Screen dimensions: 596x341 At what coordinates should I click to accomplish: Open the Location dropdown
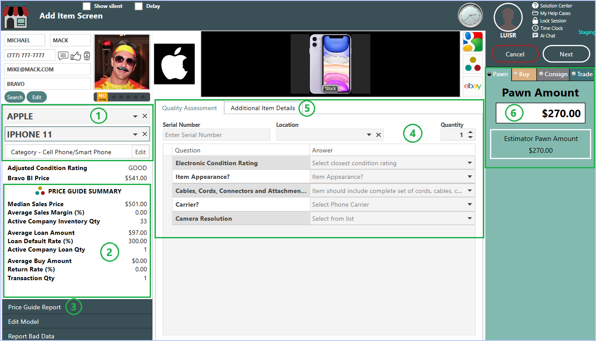[369, 135]
